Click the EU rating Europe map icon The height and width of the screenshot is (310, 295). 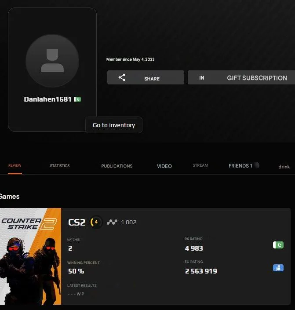pyautogui.click(x=278, y=268)
